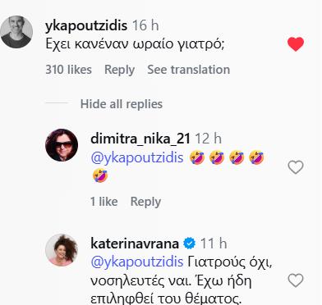The image size is (322, 305).
Task: Collapse thread with Hide all replies
Action: (x=122, y=104)
